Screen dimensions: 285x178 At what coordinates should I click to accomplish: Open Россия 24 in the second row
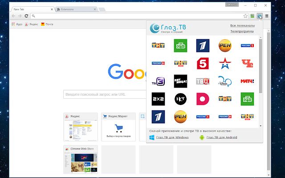click(x=159, y=63)
